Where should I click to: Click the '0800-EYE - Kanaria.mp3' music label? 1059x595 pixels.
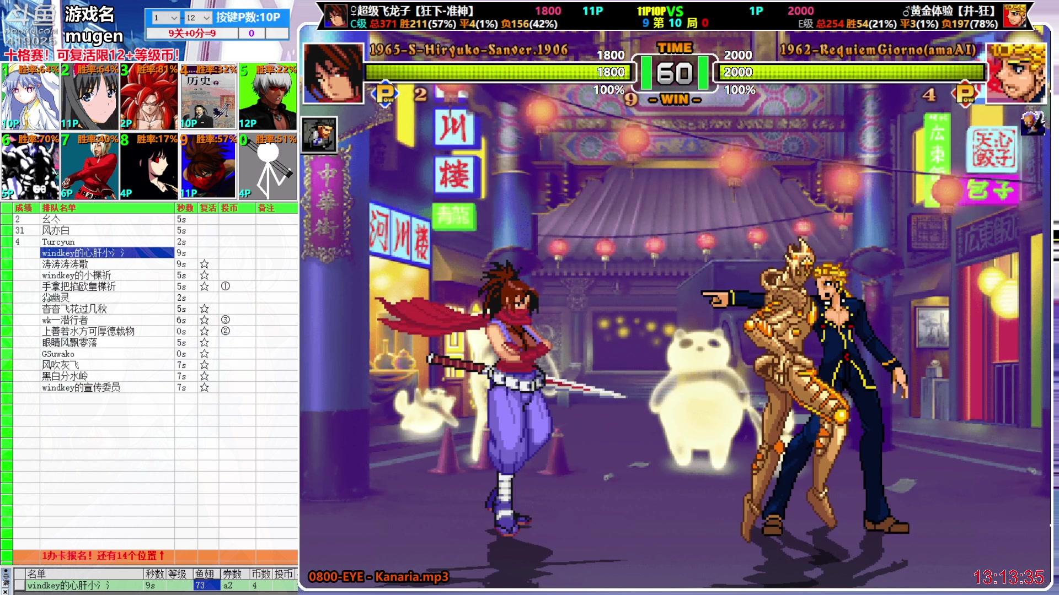[378, 577]
